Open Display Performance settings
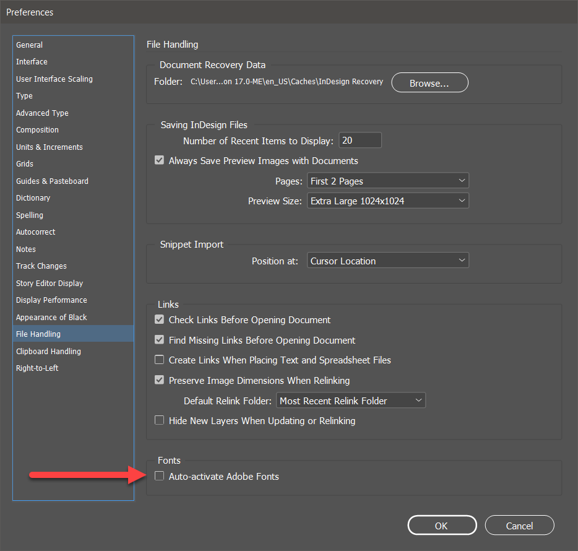The width and height of the screenshot is (578, 551). 73,300
